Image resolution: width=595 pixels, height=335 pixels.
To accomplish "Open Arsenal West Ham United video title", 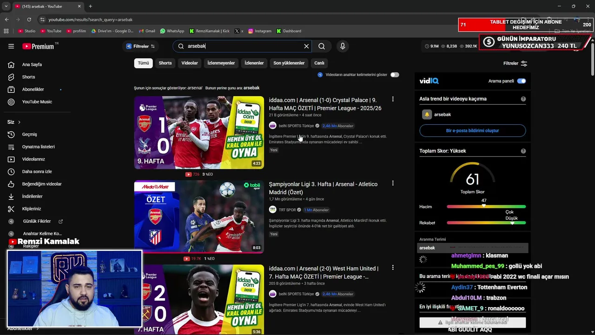I will click(324, 272).
